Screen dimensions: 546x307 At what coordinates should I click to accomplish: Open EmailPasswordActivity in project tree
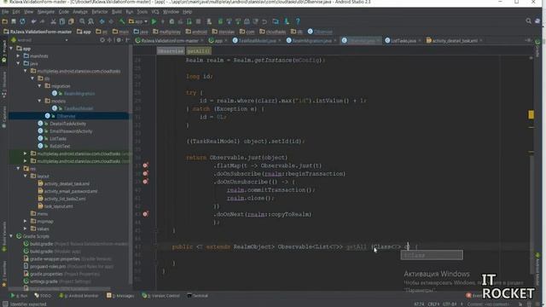coord(71,131)
